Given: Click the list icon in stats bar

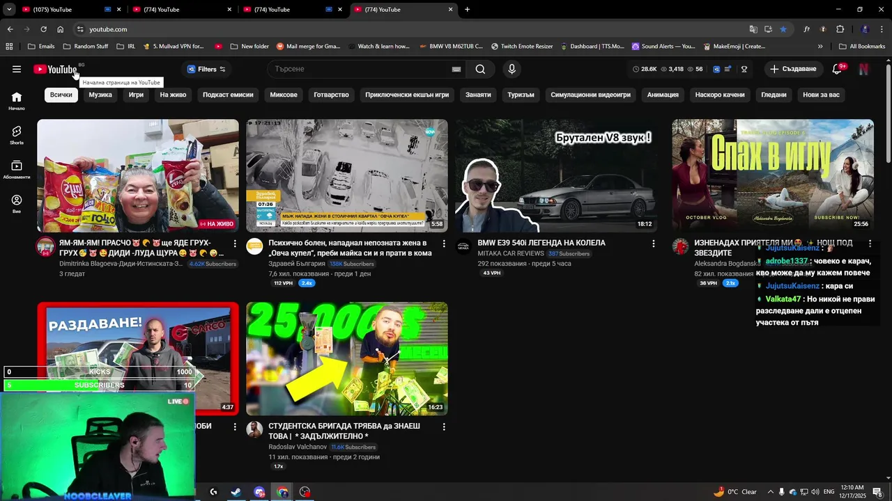Looking at the screenshot, I should pyautogui.click(x=728, y=69).
